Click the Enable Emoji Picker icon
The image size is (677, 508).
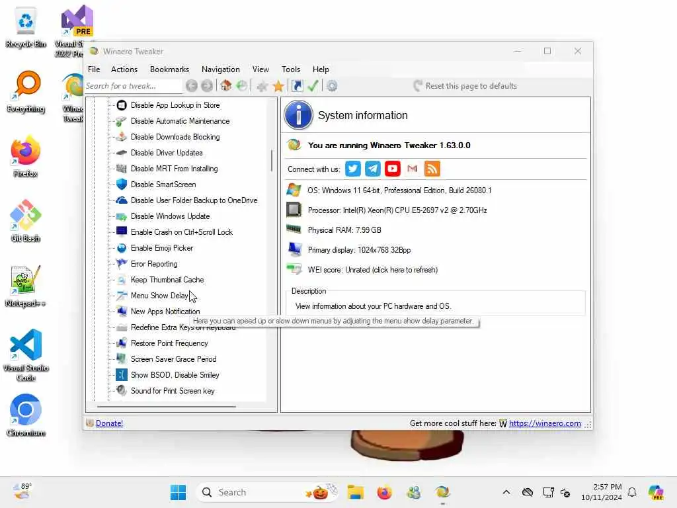[x=122, y=248]
